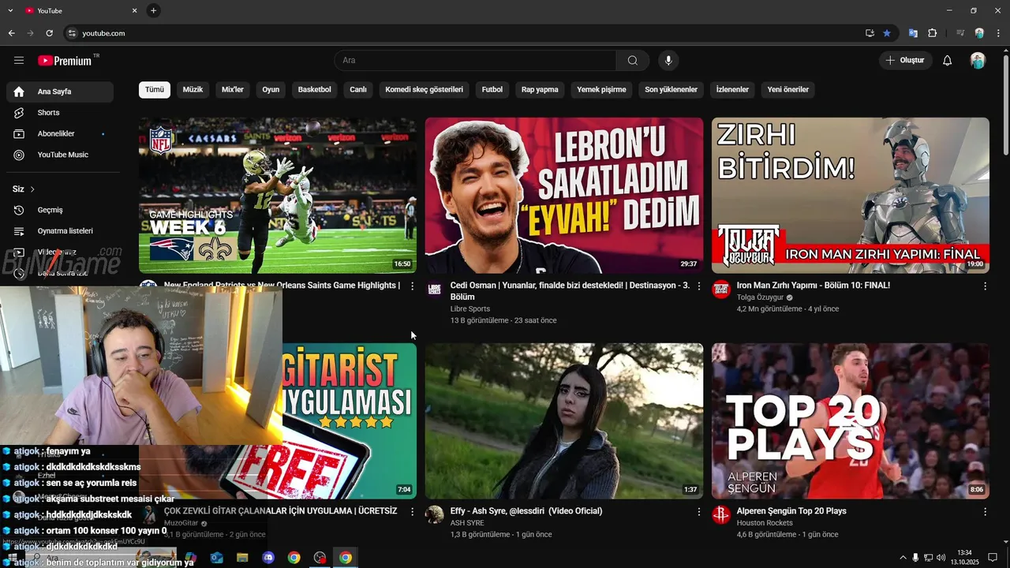Screen dimensions: 1010x568
Task: Reload the page in Chrome
Action: [49, 33]
